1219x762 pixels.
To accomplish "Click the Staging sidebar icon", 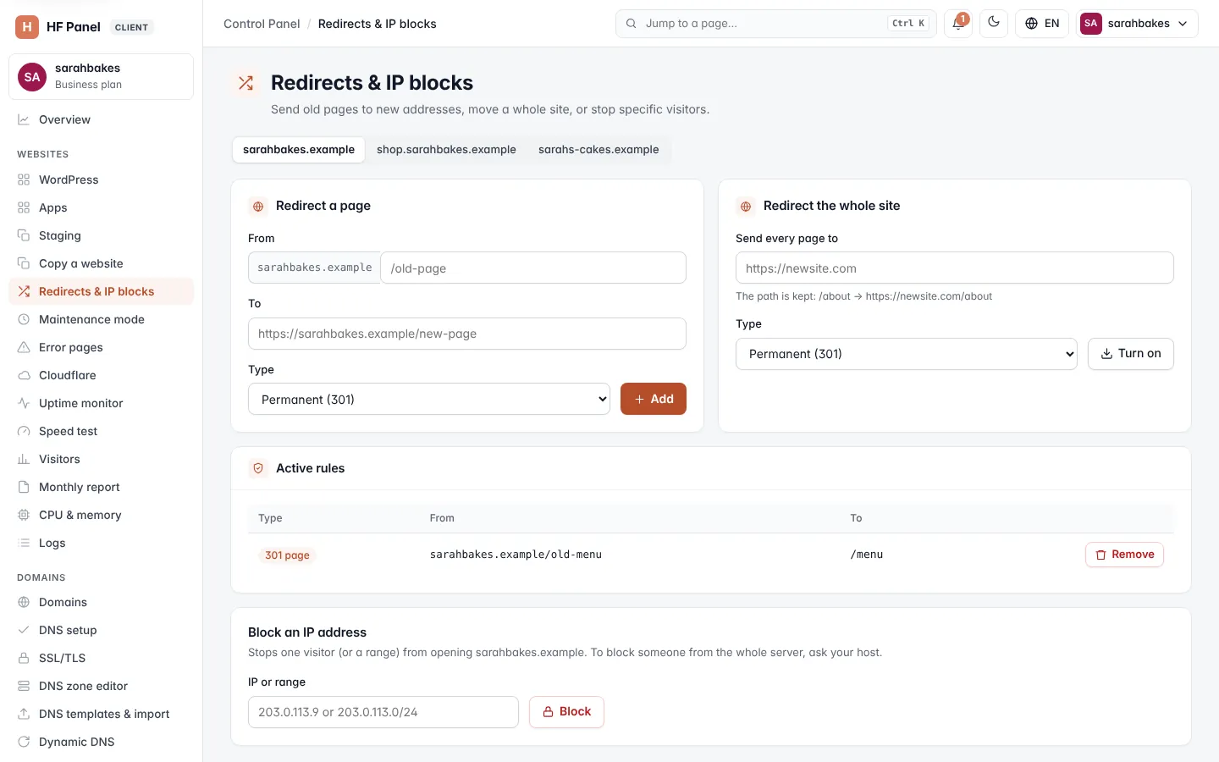I will (x=24, y=235).
